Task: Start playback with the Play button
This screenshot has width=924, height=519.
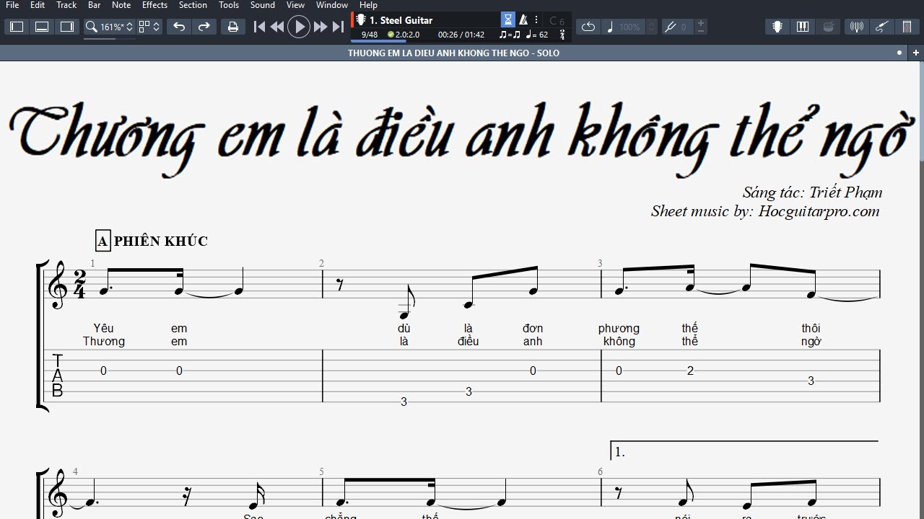Action: [x=298, y=27]
